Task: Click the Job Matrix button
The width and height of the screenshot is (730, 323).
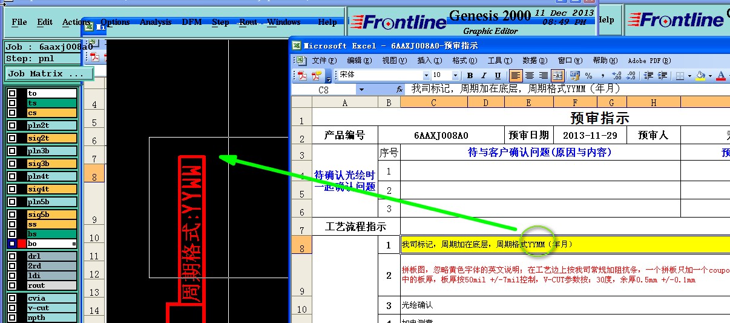Action: tap(50, 74)
